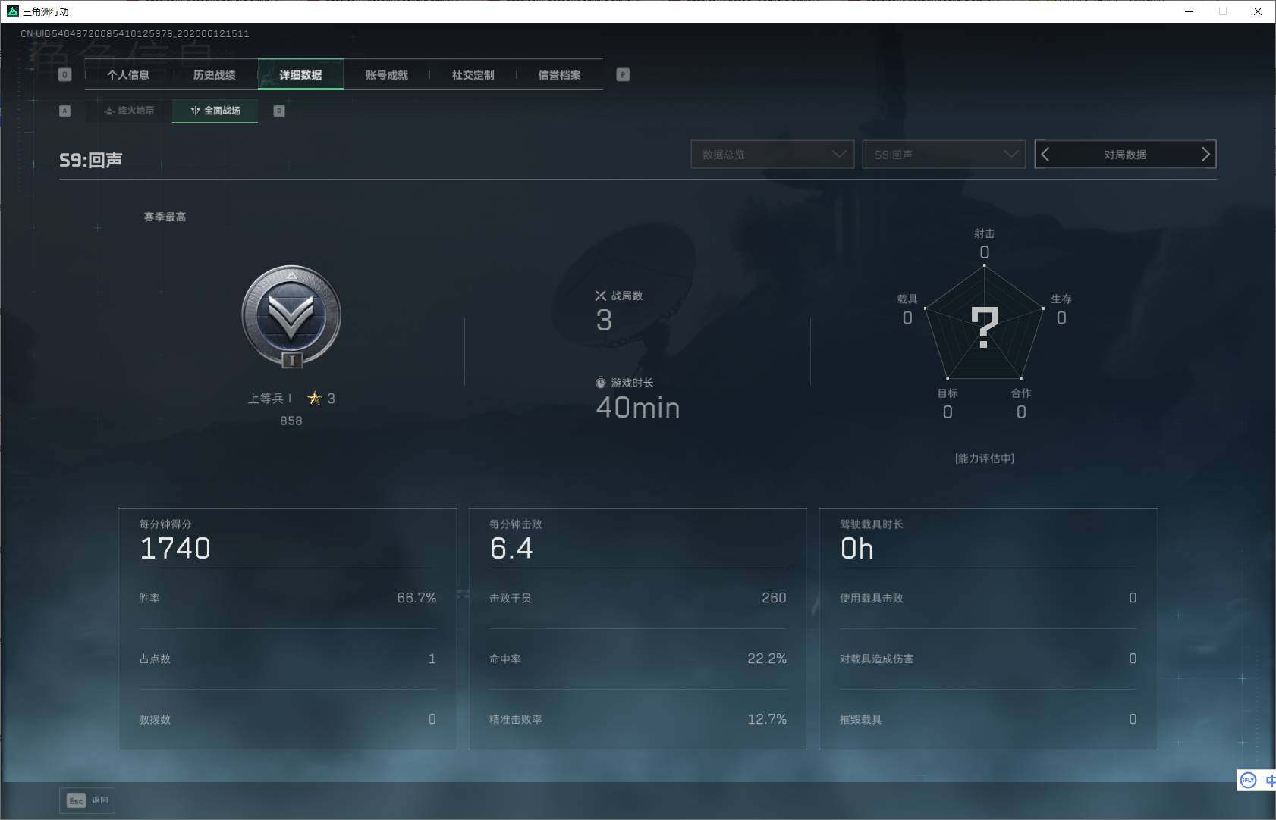Switch to the 烽火地带 mode sub-tab
The width and height of the screenshot is (1276, 820).
point(129,111)
